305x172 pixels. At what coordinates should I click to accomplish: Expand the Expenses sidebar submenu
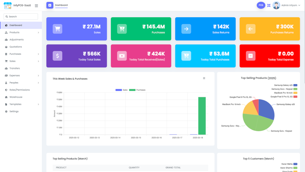(38, 76)
